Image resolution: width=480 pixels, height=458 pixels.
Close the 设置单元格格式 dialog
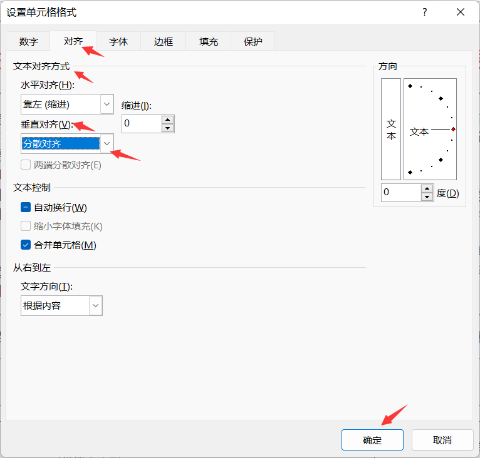coord(461,13)
